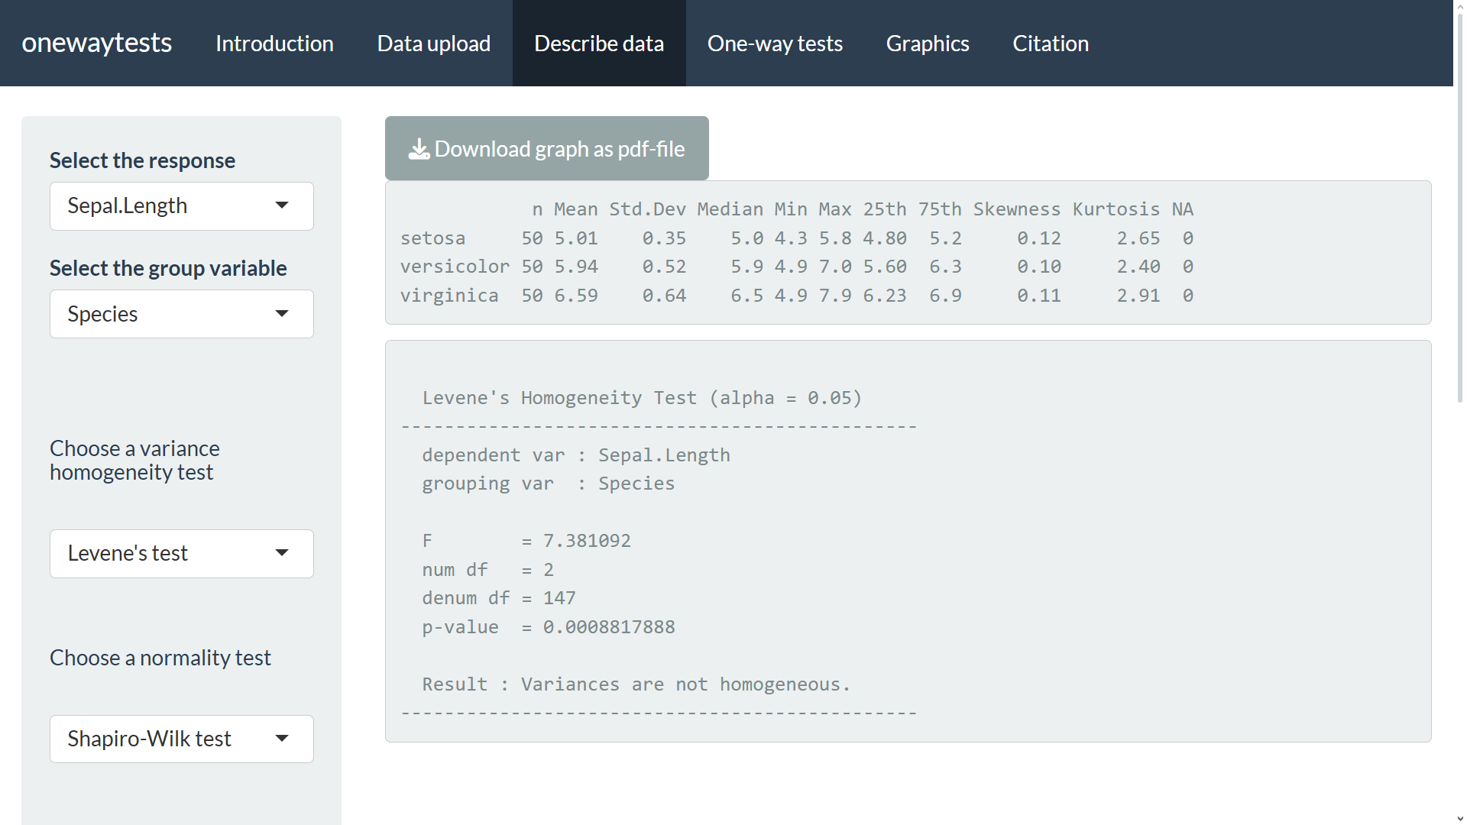Click the download icon on the pdf button
Screen dimensions: 1467x825
coord(419,149)
